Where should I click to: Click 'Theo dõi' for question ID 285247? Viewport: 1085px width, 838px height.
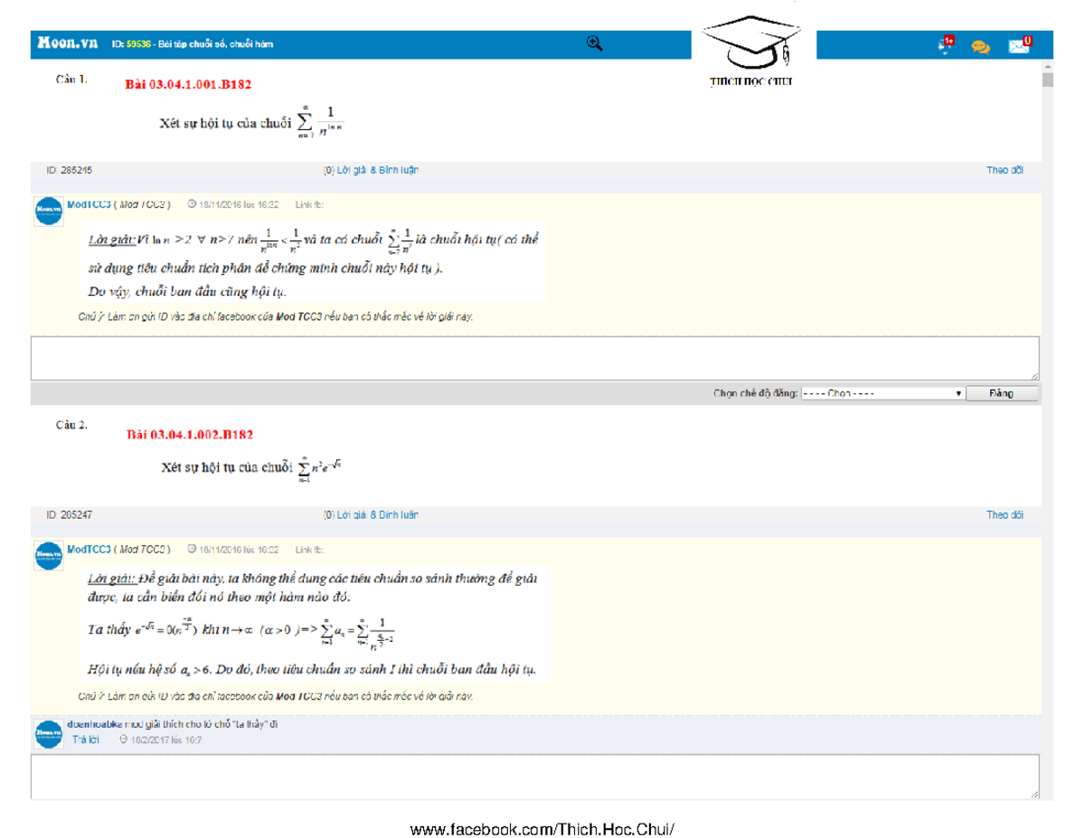[x=1004, y=514]
